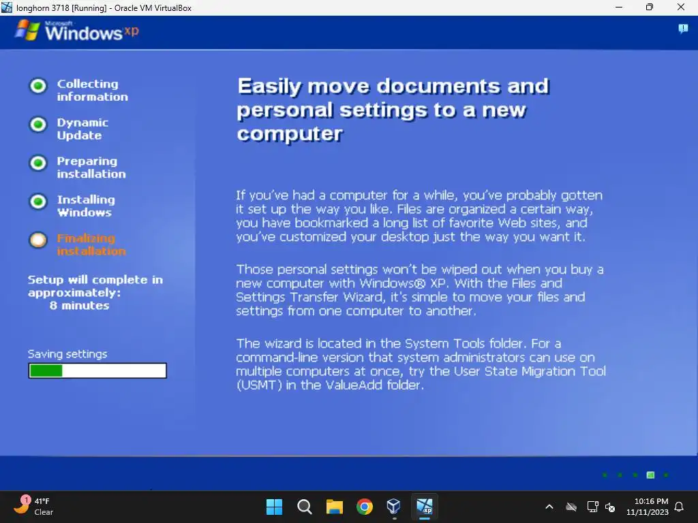698x523 pixels.
Task: Minimize the VirtualBox window
Action: click(619, 7)
